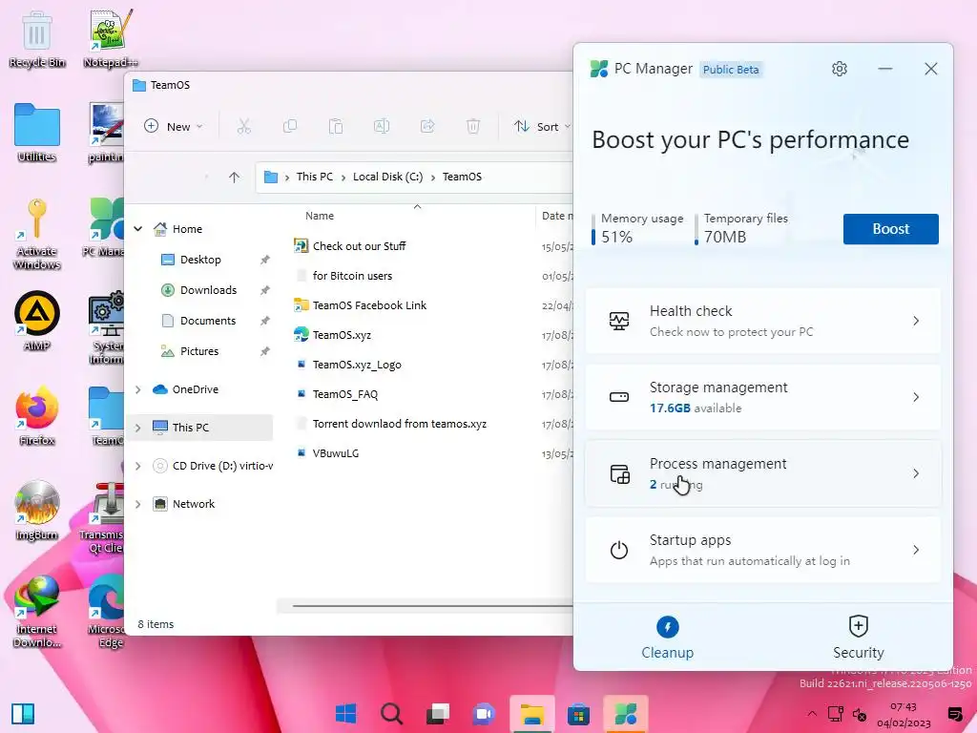Click the Startup apps power icon
Screen dimensions: 977x733
pos(618,550)
